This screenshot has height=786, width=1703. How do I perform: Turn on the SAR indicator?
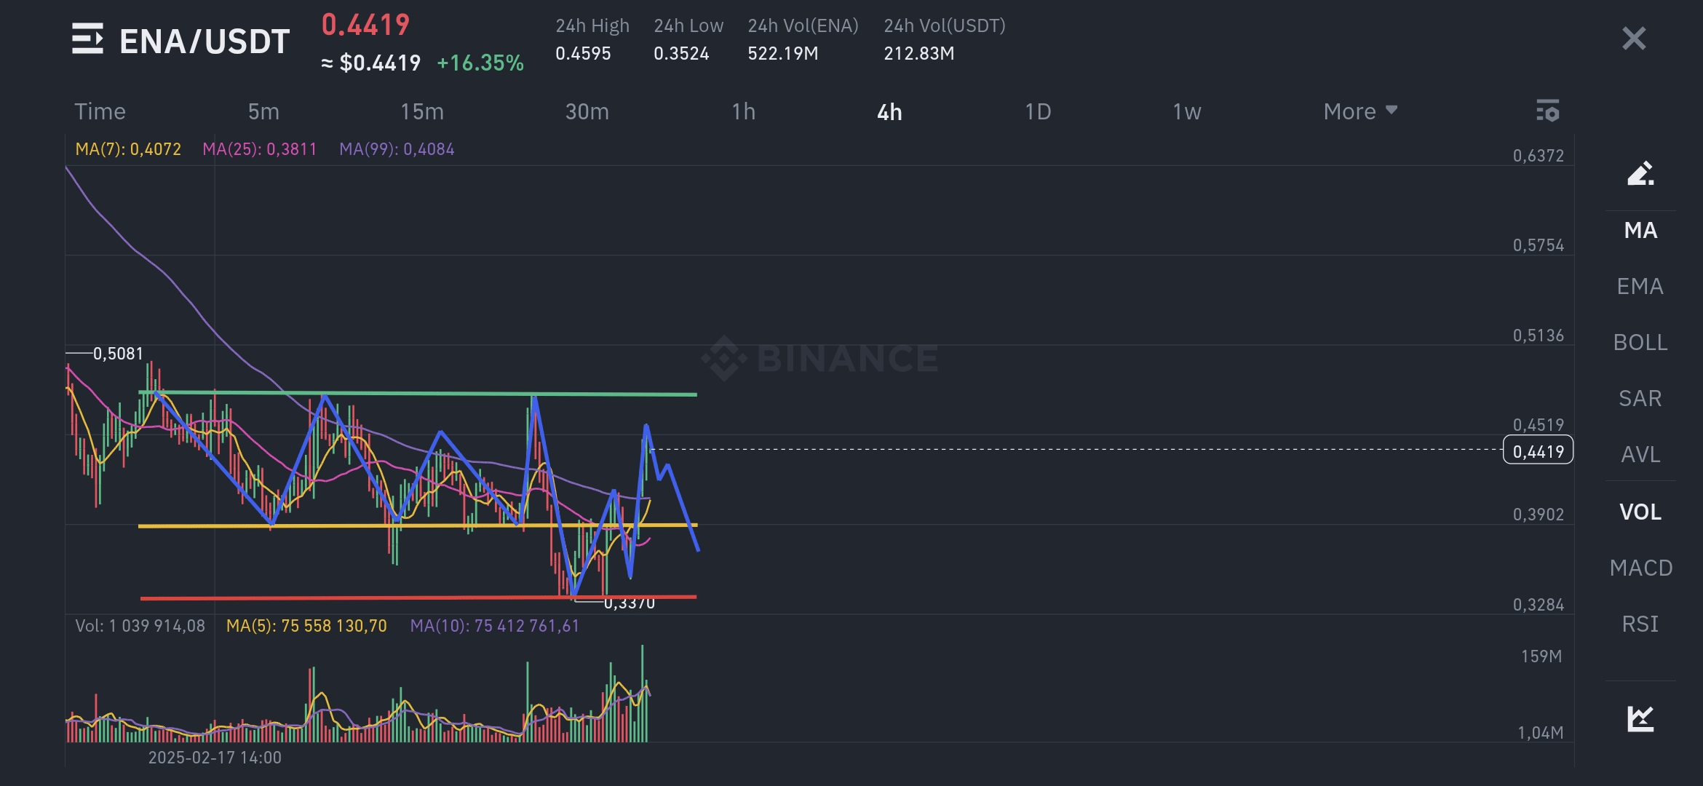pos(1640,398)
